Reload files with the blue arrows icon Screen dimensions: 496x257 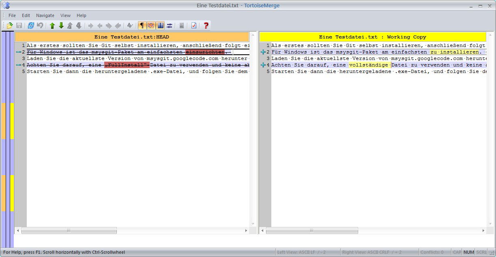tap(31, 26)
